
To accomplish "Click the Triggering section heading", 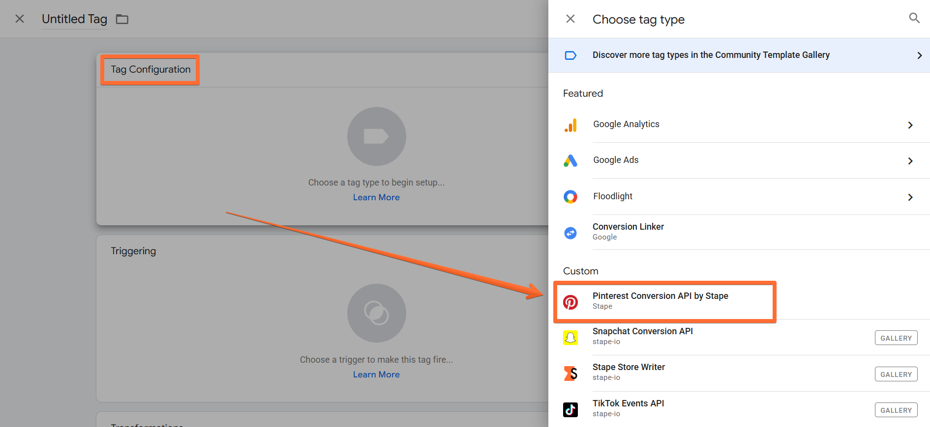I will coord(133,251).
